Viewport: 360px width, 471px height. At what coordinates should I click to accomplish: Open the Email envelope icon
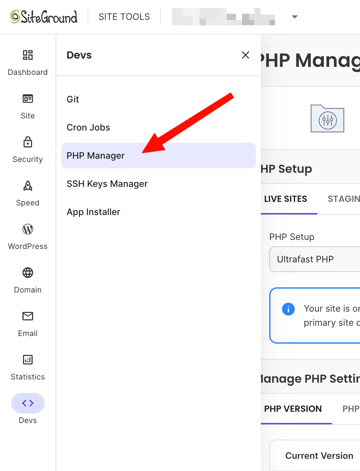click(x=28, y=316)
